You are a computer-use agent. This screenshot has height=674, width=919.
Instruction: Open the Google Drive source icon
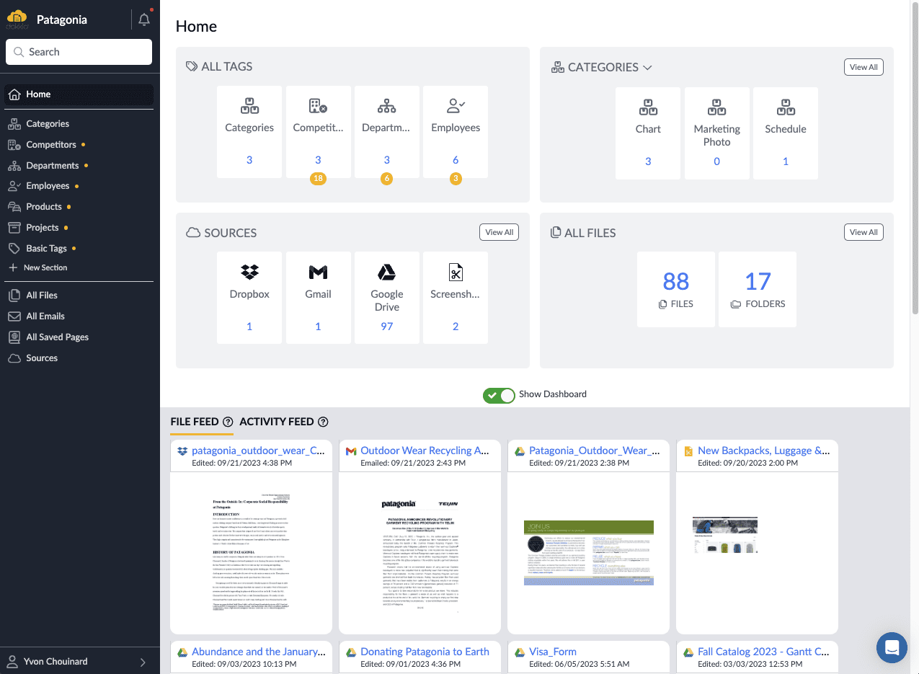pyautogui.click(x=387, y=272)
